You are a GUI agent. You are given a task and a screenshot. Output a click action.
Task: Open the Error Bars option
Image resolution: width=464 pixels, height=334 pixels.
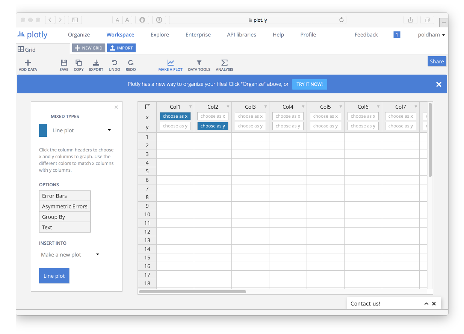(65, 196)
